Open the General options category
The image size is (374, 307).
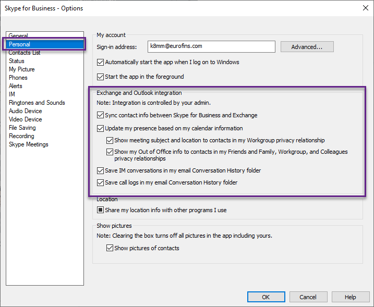[x=18, y=35]
